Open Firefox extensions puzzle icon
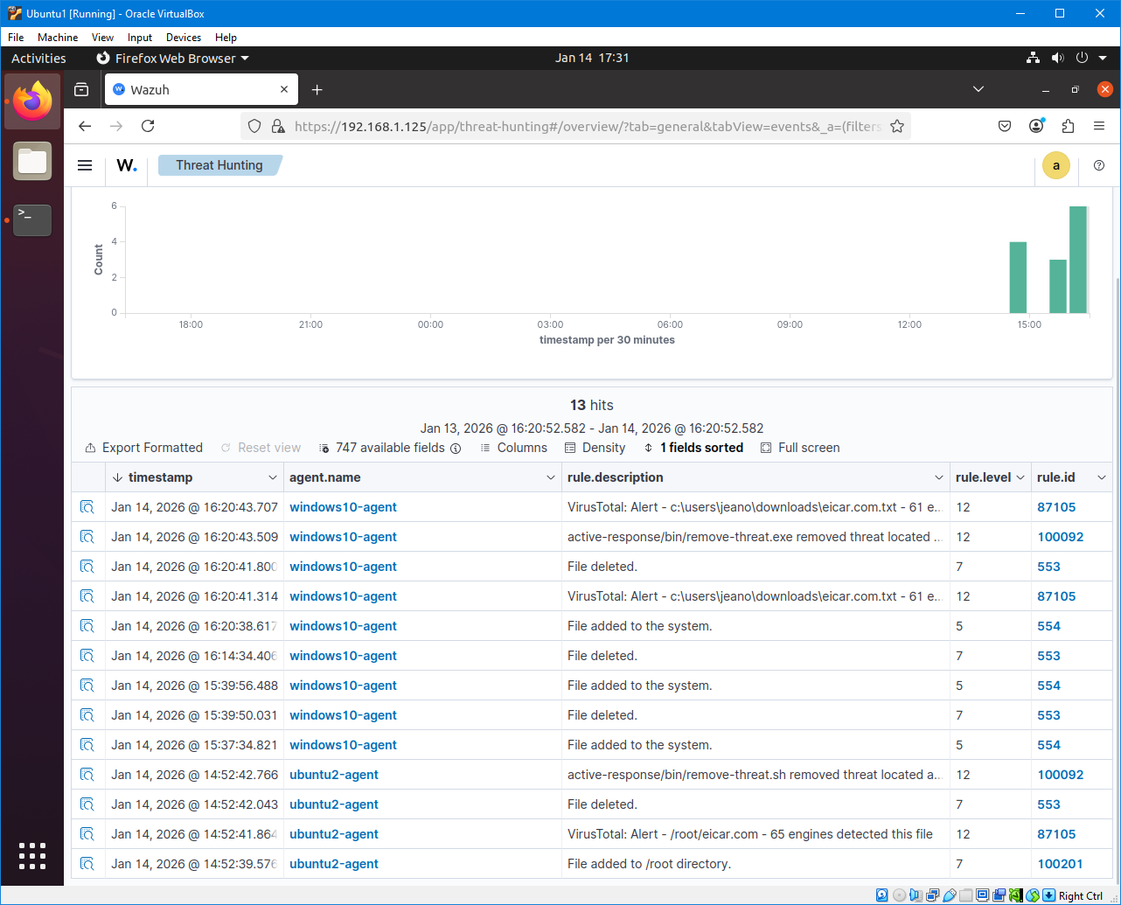1121x905 pixels. [x=1068, y=126]
